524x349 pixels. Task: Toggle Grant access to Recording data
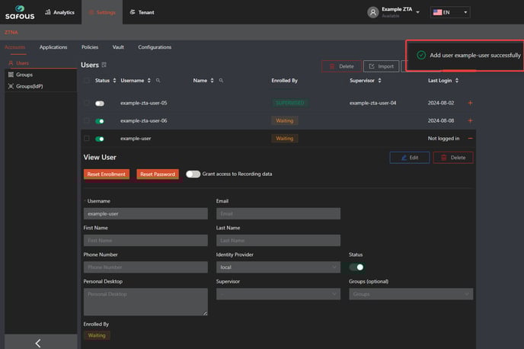click(x=193, y=174)
